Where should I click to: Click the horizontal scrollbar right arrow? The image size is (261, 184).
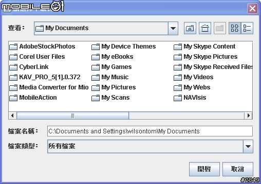[x=248, y=116]
